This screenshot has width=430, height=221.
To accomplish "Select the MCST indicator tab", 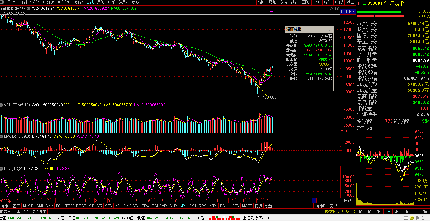I will pyautogui.click(x=247, y=206).
